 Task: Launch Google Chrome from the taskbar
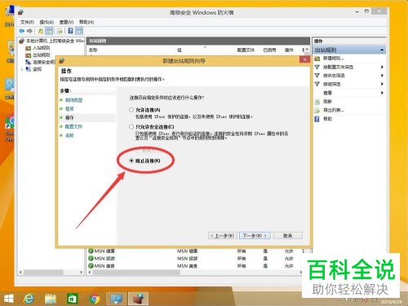click(94, 299)
